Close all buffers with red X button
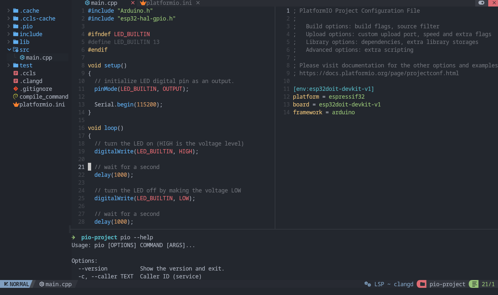Screen dimensions: 498x295 494,3
